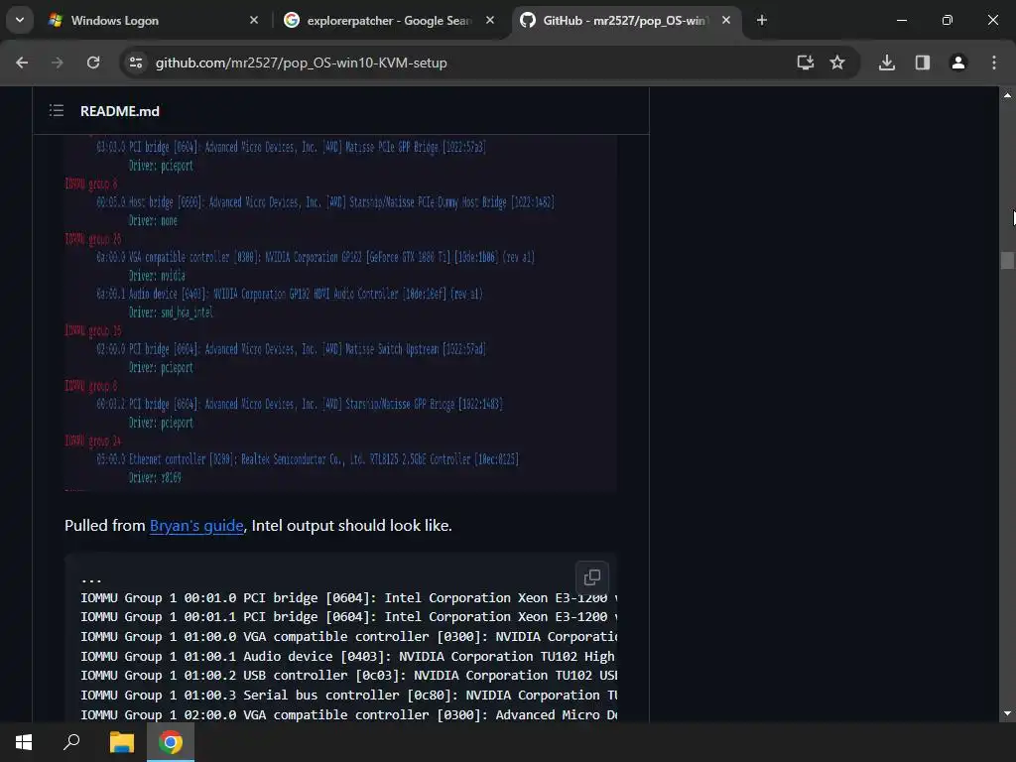Minimize the Chrome window

point(901,20)
